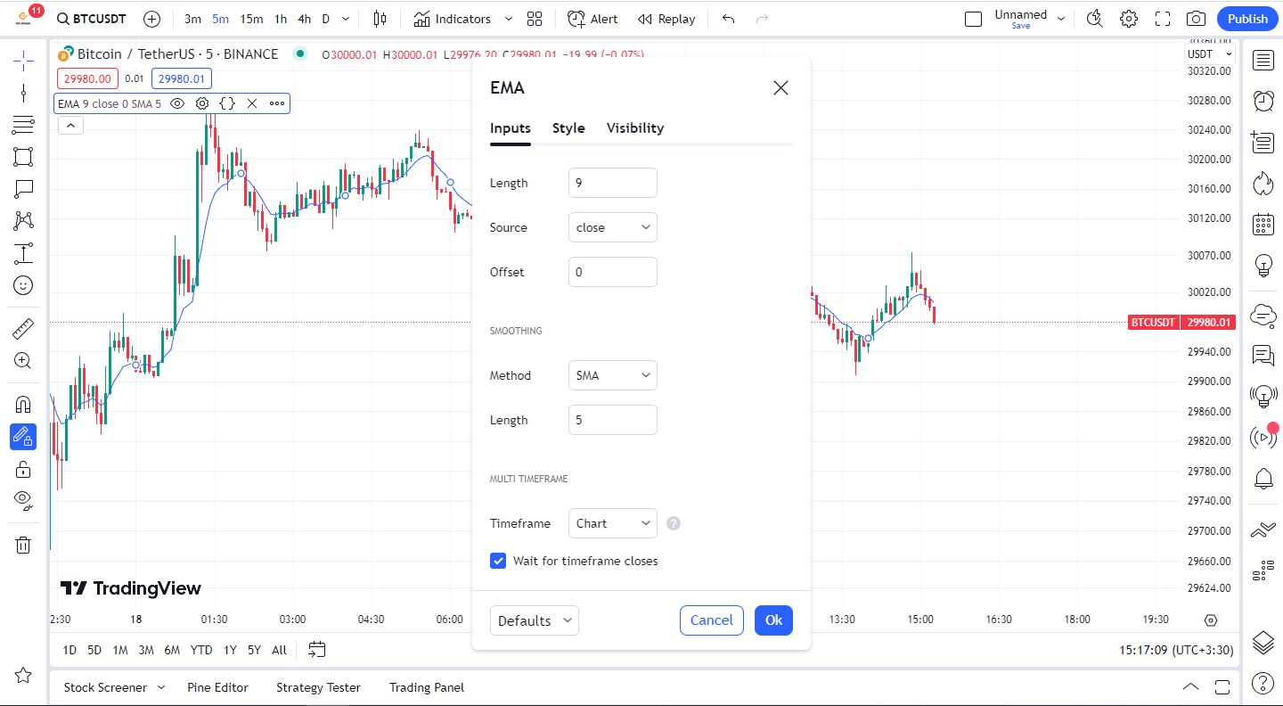1283x706 pixels.
Task: Remove drawings with the trash icon
Action: coord(23,545)
